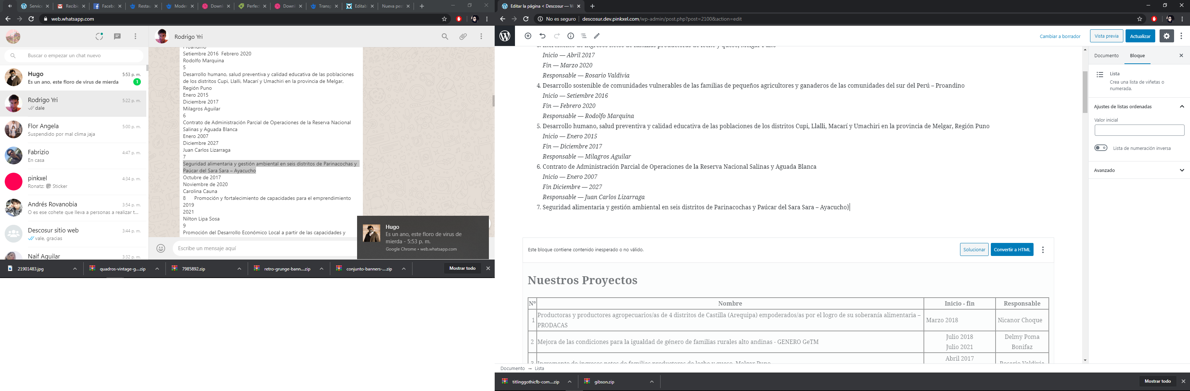Click Valor inicial input field
1190x391 pixels.
click(x=1139, y=130)
